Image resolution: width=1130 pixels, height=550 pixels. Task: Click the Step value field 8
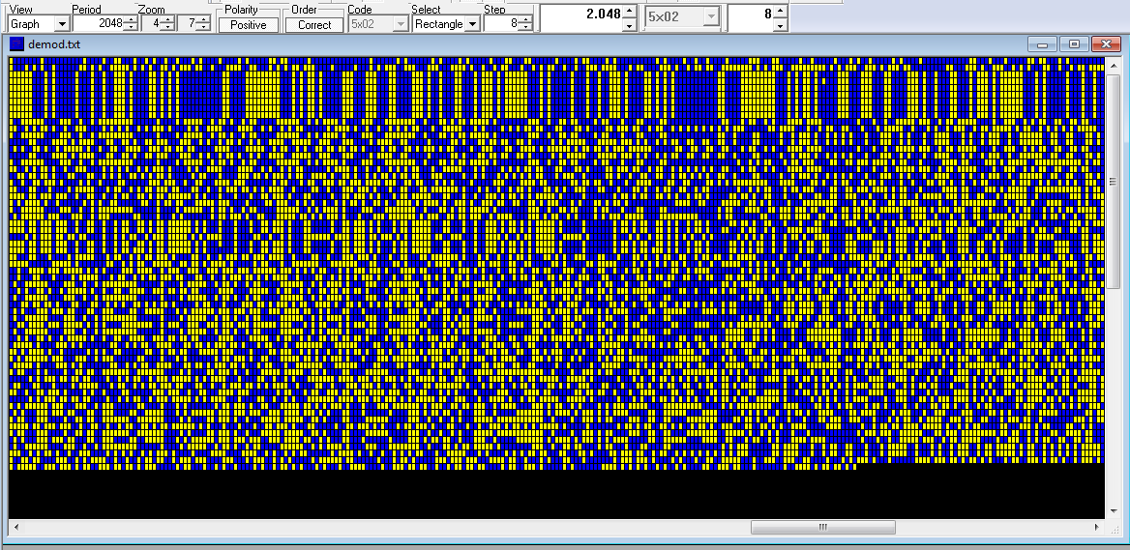[501, 24]
